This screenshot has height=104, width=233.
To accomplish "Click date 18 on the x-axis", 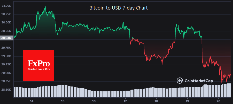I will 156,101.
